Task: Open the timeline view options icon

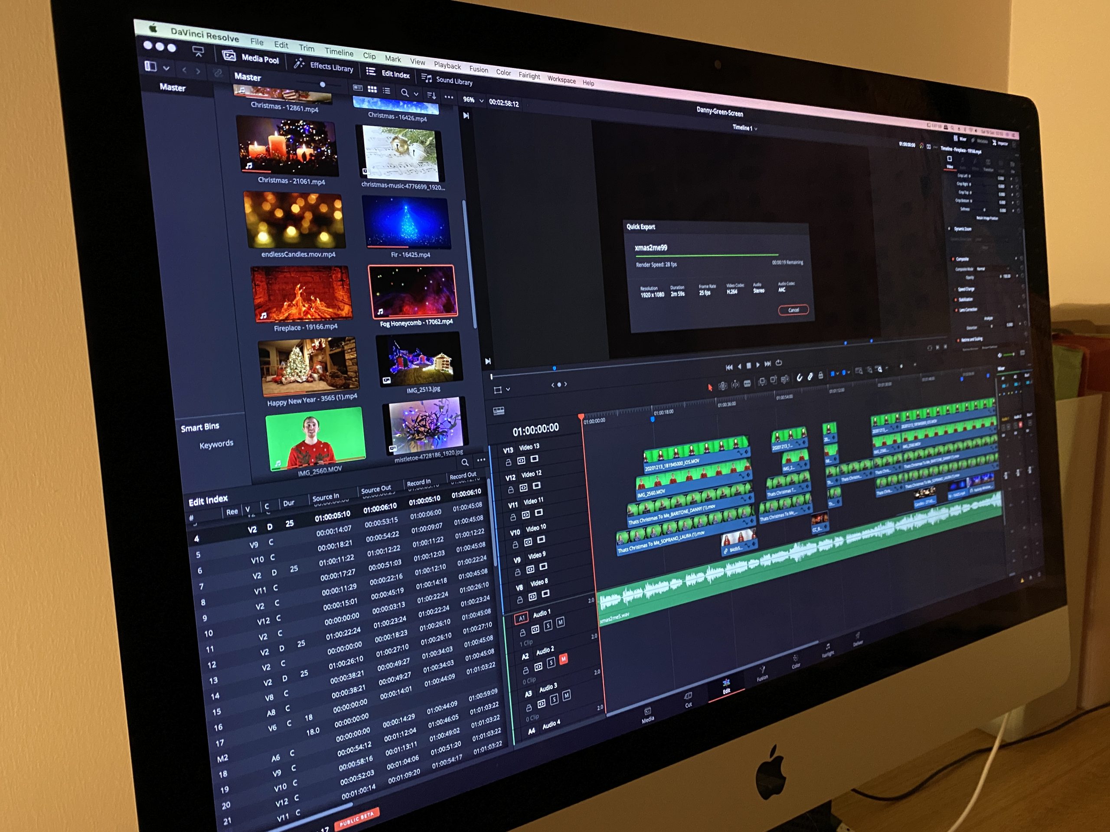Action: (499, 411)
